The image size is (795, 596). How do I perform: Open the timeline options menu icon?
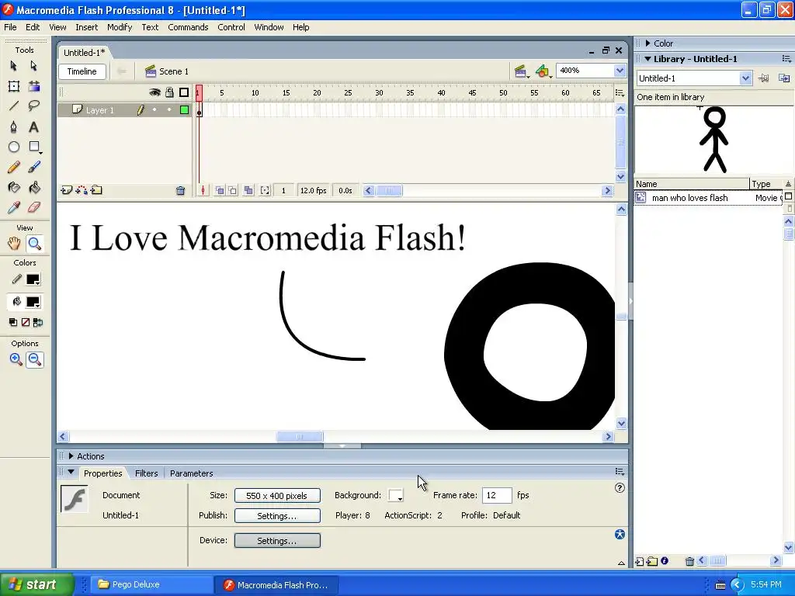pos(620,92)
